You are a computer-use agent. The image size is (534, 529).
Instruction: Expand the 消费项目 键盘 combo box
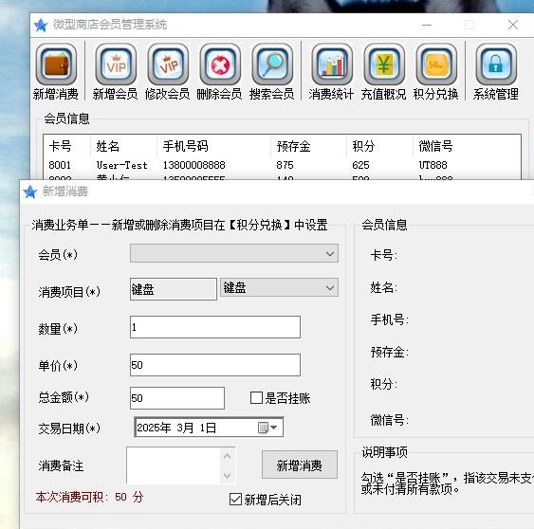[x=279, y=287]
